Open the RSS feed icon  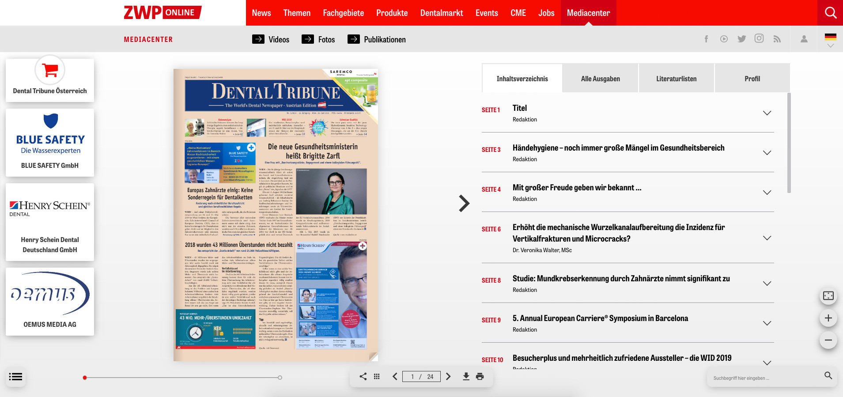coord(777,39)
